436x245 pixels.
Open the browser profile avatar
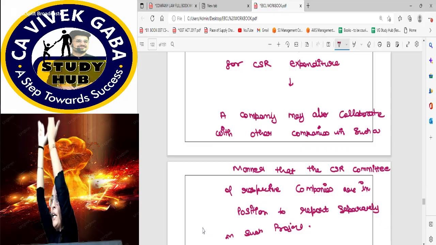[x=420, y=18]
